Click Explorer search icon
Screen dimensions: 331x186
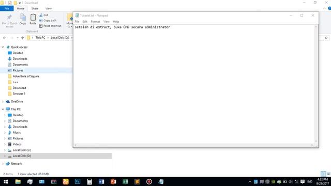pyautogui.click(x=326, y=38)
